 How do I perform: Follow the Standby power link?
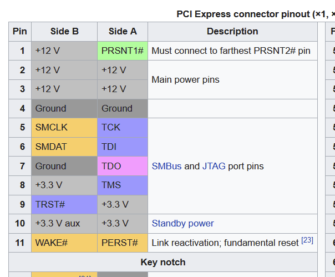(x=182, y=223)
